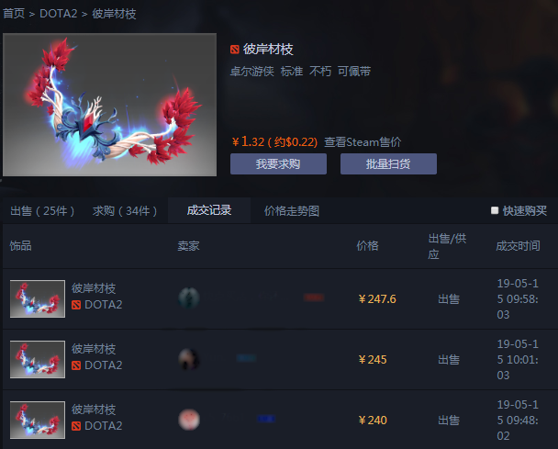Click the DOTA2 icon in the ¥240 row

coord(76,426)
